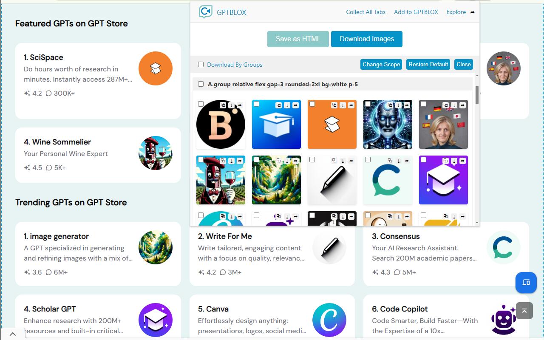The width and height of the screenshot is (544, 340).
Task: Download the wine sommelier cartoon image
Action: (231, 161)
